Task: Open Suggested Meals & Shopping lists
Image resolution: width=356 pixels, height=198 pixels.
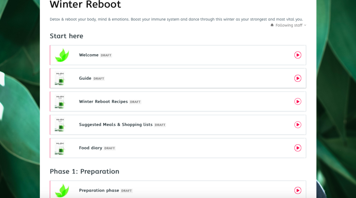Action: tap(116, 125)
